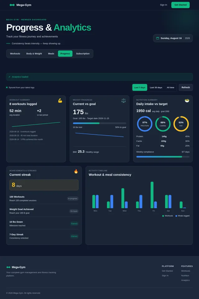Select the Progress tab
Screen dimensions: 199x299
65,54
